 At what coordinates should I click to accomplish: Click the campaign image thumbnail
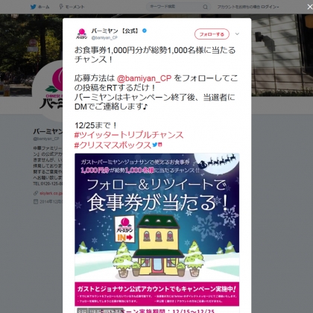tap(157, 233)
